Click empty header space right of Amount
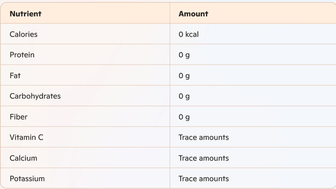 (273, 14)
